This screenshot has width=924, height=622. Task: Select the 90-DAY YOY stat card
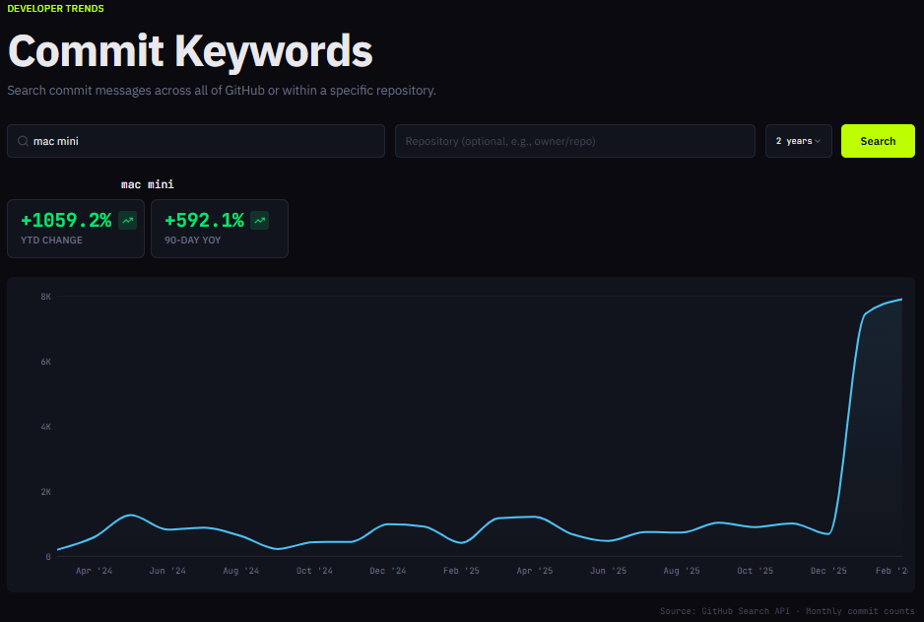pyautogui.click(x=220, y=229)
